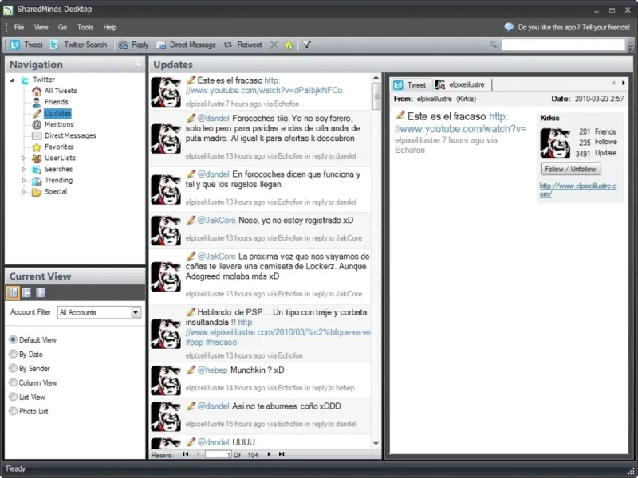This screenshot has height=478, width=638.
Task: Click the delete X toolbar icon
Action: [274, 45]
